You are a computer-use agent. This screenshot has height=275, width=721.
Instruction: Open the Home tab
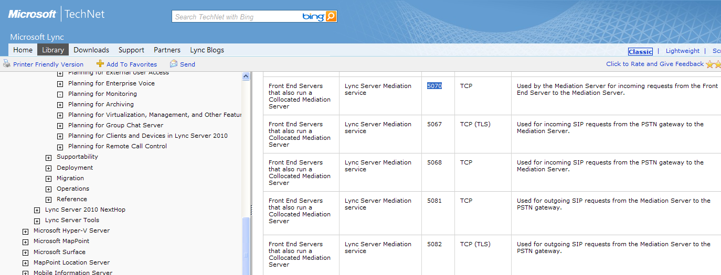(x=23, y=50)
